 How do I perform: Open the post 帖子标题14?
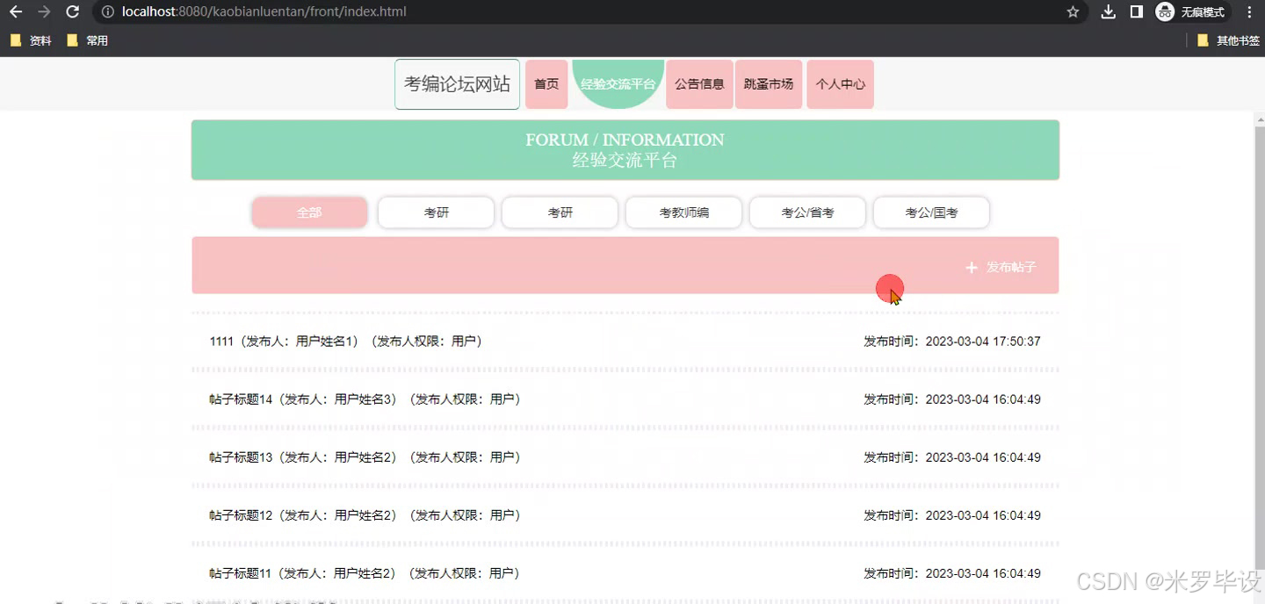point(625,399)
